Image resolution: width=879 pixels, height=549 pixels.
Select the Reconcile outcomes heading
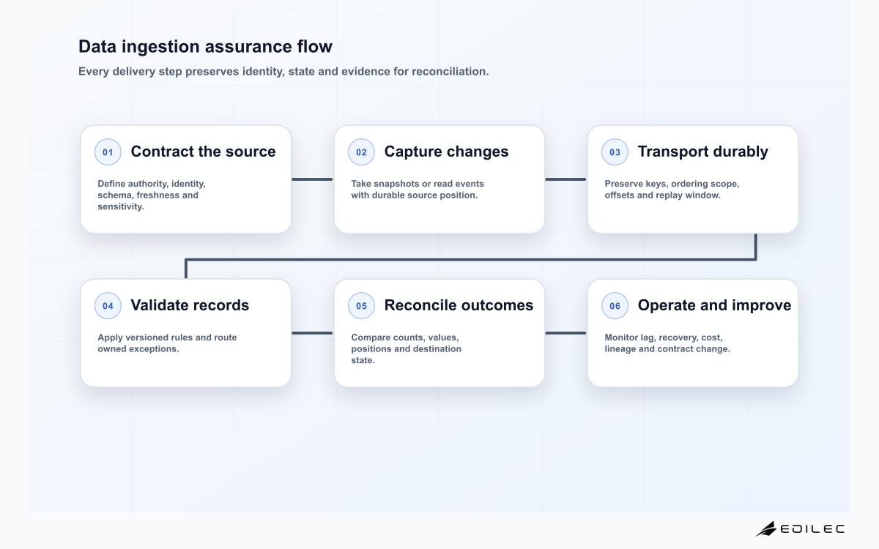(459, 305)
